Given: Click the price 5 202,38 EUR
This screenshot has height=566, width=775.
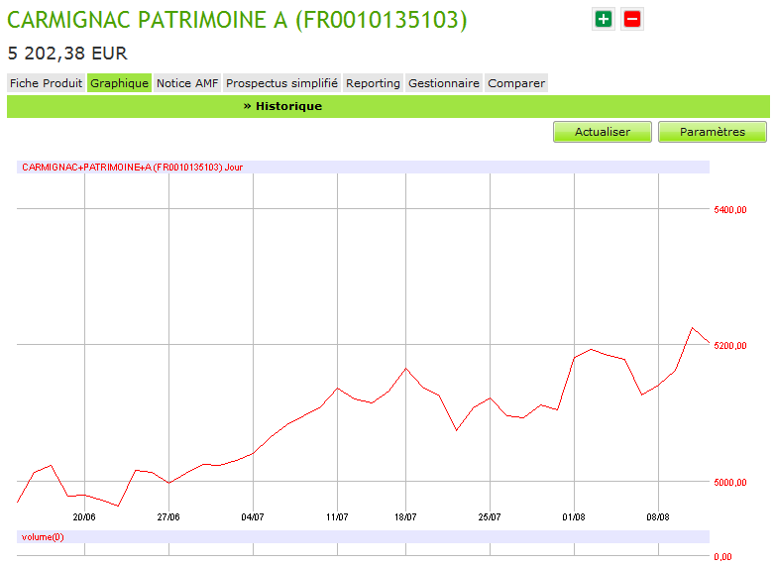Looking at the screenshot, I should click(67, 54).
